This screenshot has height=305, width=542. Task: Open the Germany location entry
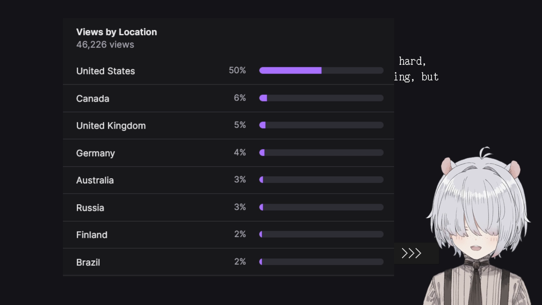point(95,153)
